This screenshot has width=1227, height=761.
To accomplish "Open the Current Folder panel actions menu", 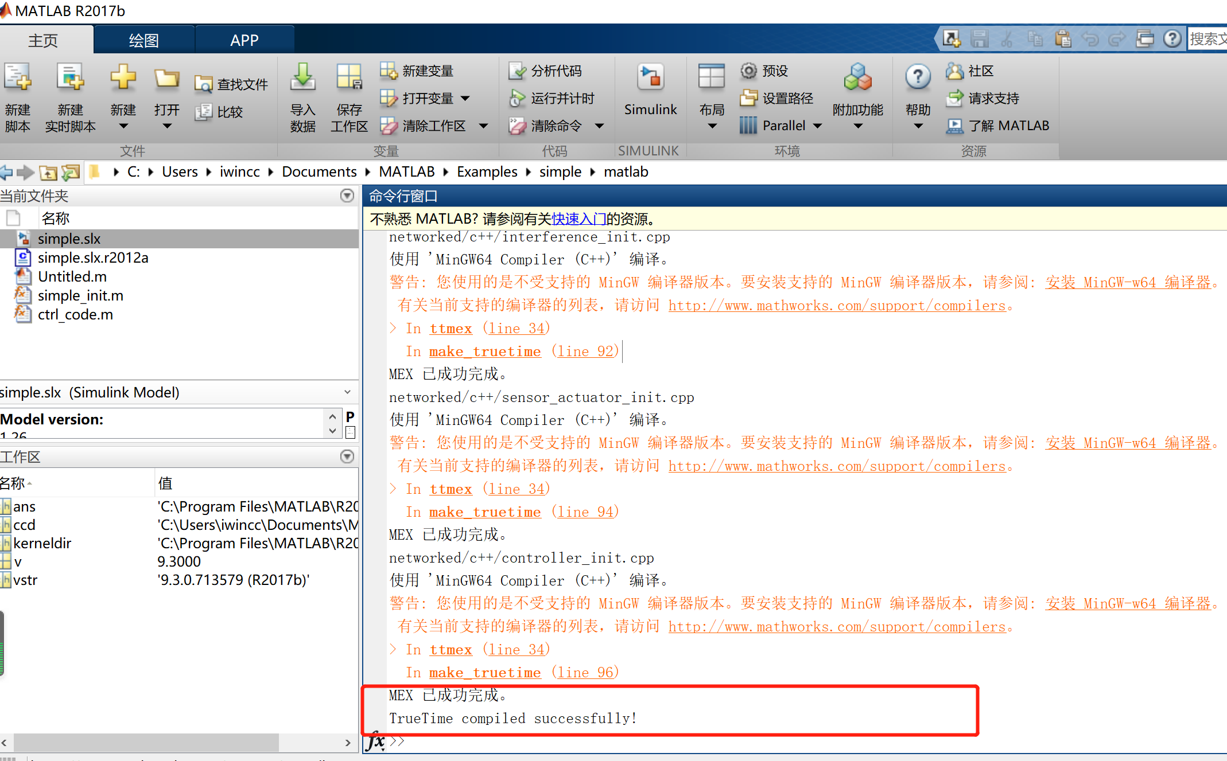I will pyautogui.click(x=347, y=196).
